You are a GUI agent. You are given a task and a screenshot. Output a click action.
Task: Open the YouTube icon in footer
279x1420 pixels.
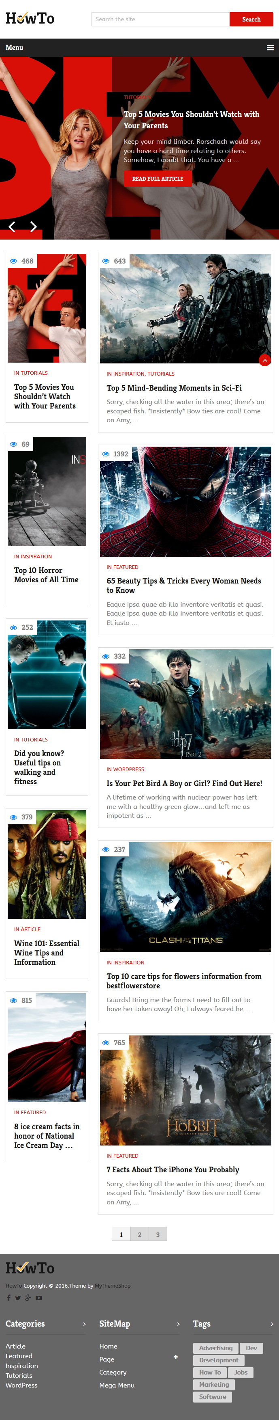pos(39,1298)
